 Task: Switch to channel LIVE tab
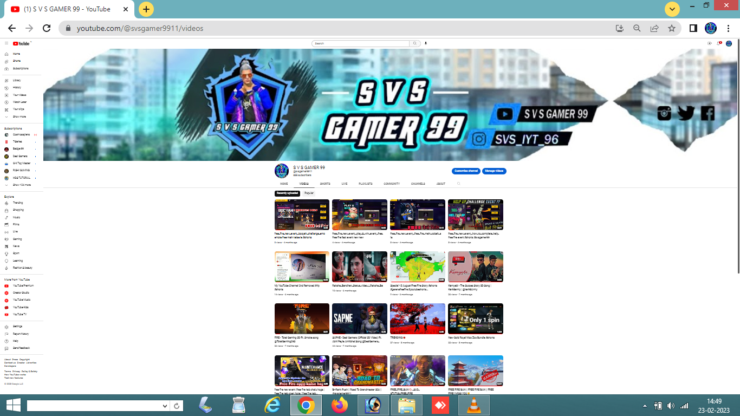(x=345, y=184)
